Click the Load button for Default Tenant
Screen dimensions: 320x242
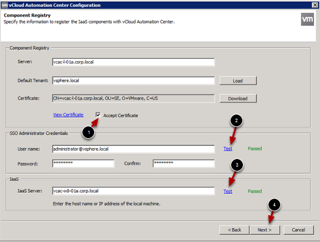pos(238,81)
